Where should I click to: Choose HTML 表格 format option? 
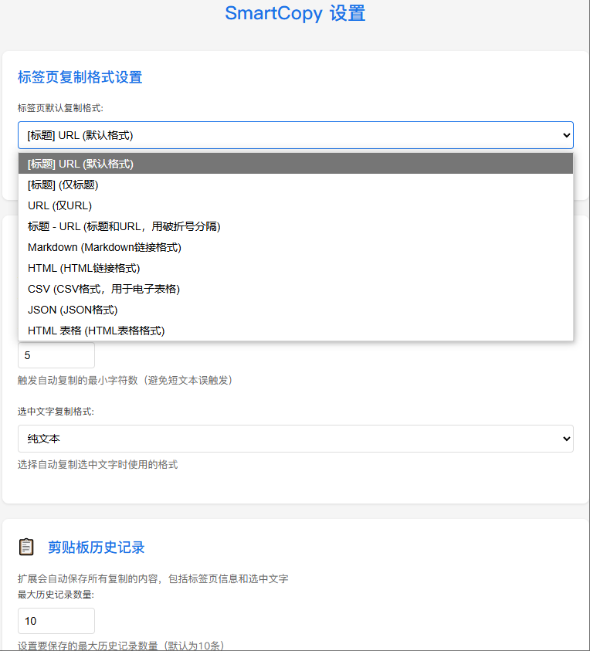click(x=295, y=331)
